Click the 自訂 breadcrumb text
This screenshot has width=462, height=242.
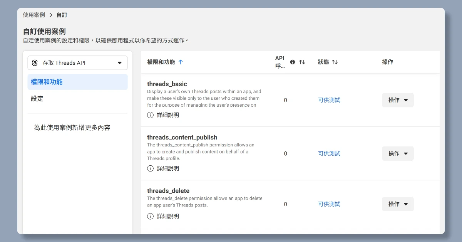coord(62,15)
